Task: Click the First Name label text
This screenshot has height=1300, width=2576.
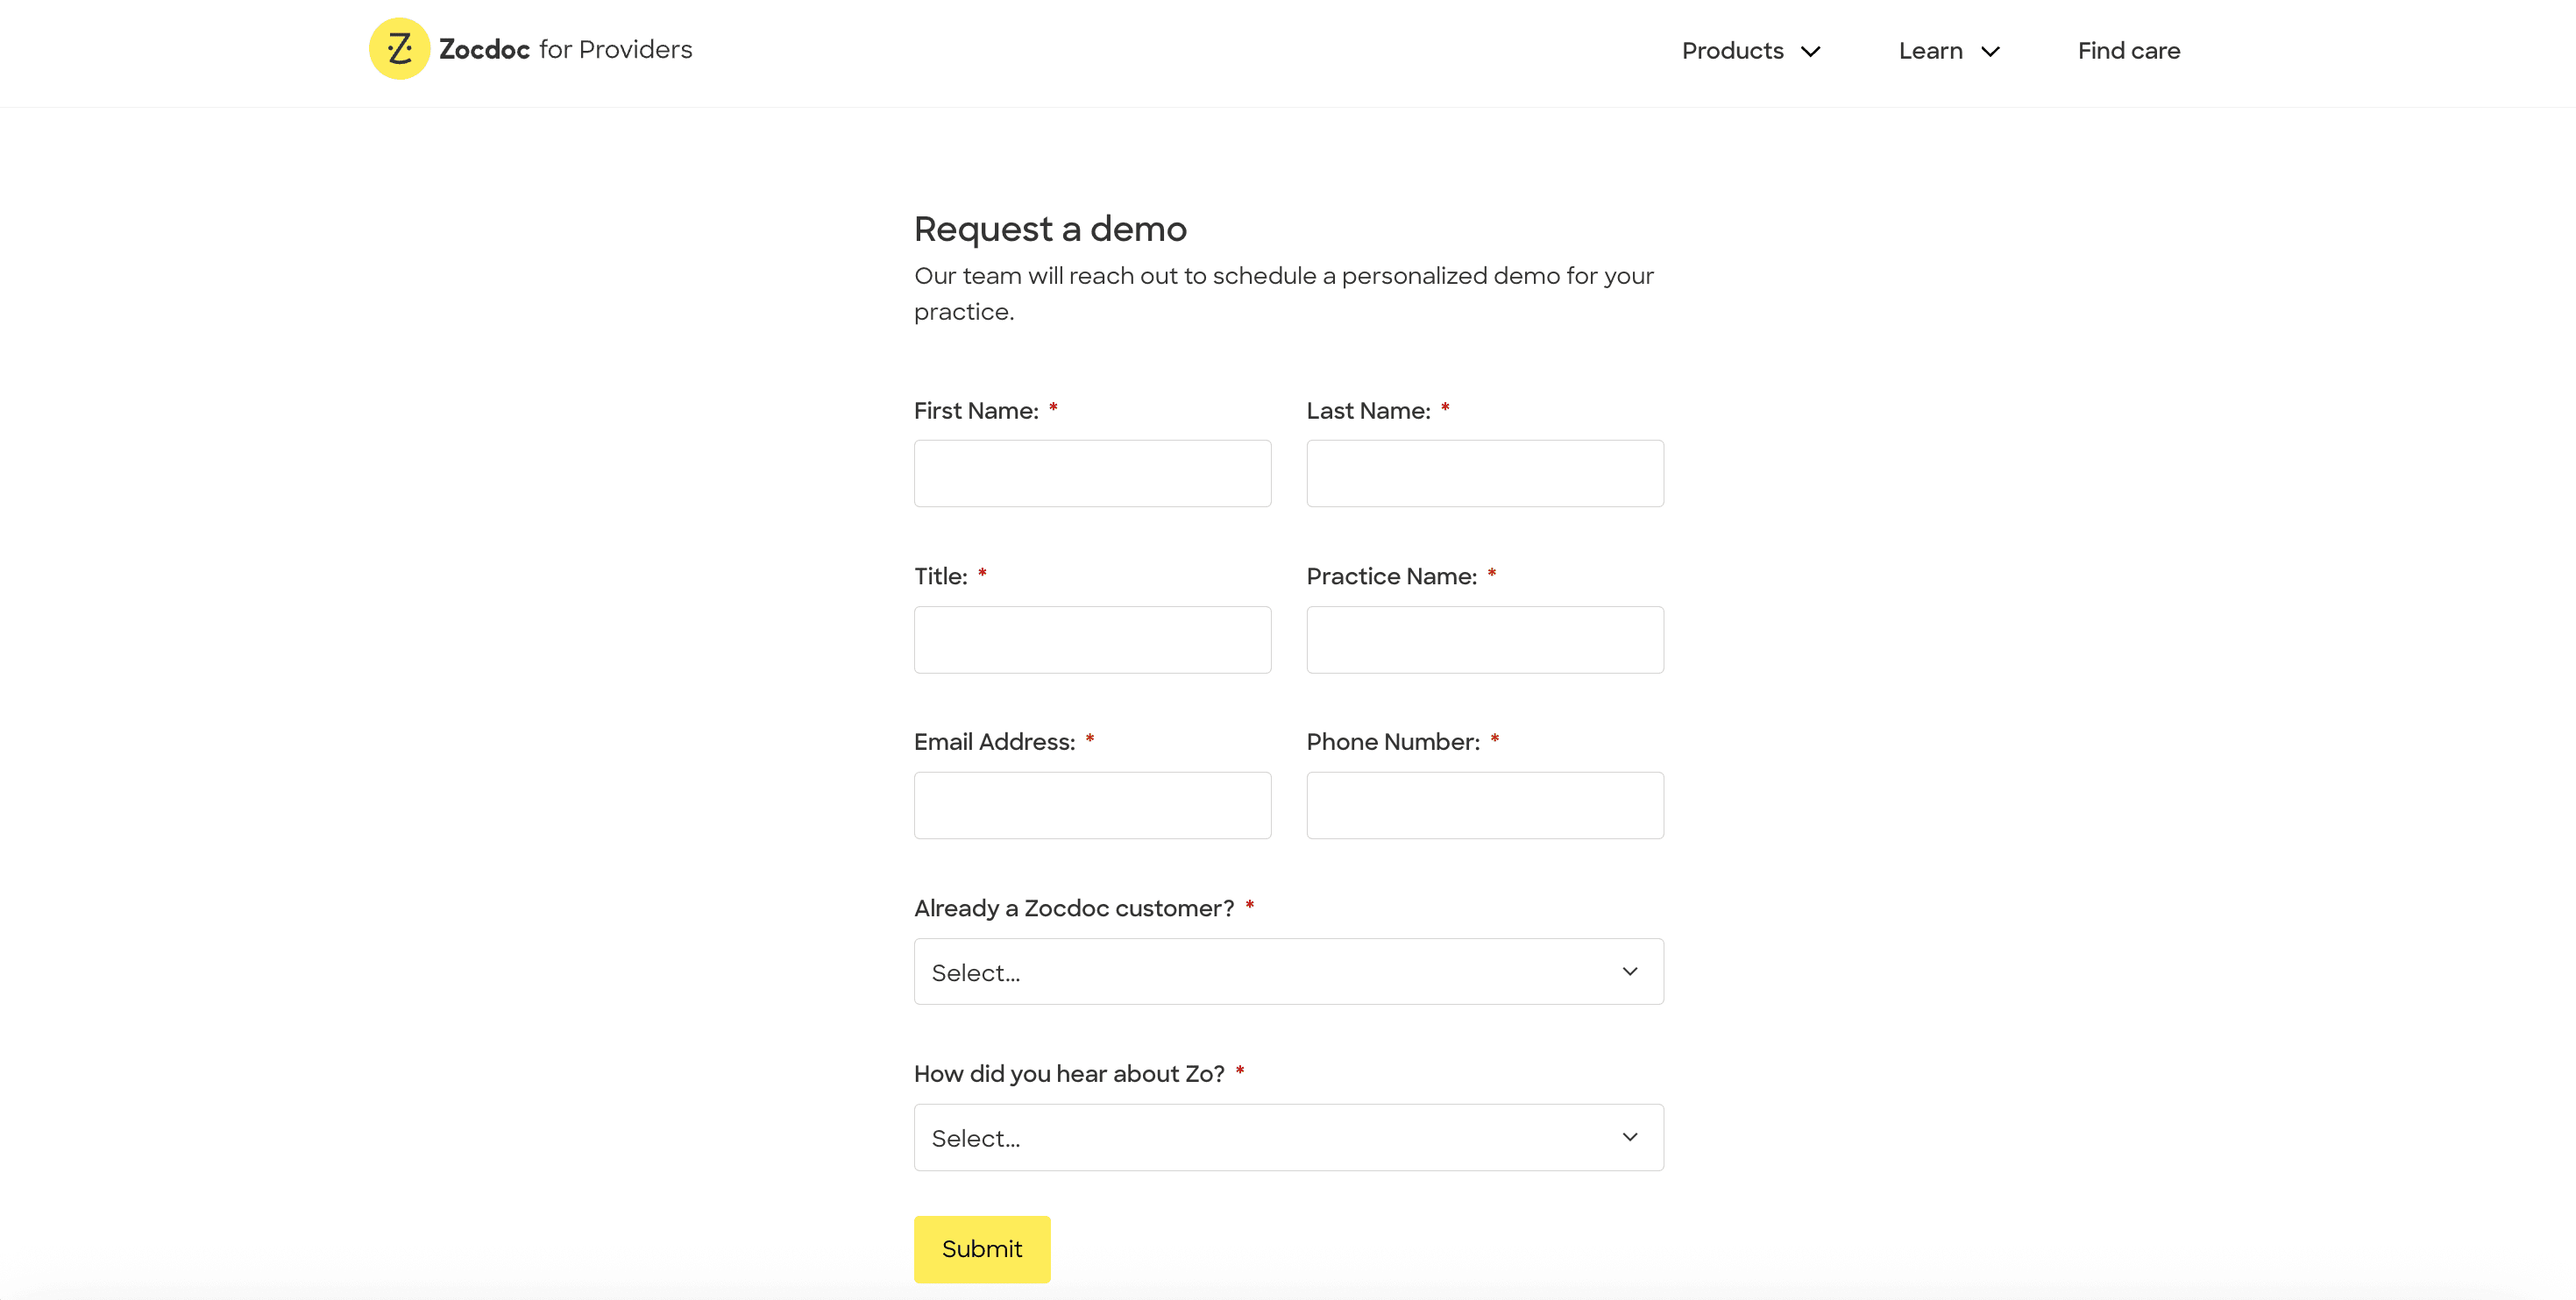Action: pos(976,411)
